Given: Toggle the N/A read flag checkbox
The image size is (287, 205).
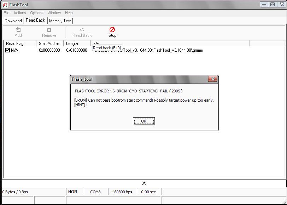Looking at the screenshot, I should point(7,50).
